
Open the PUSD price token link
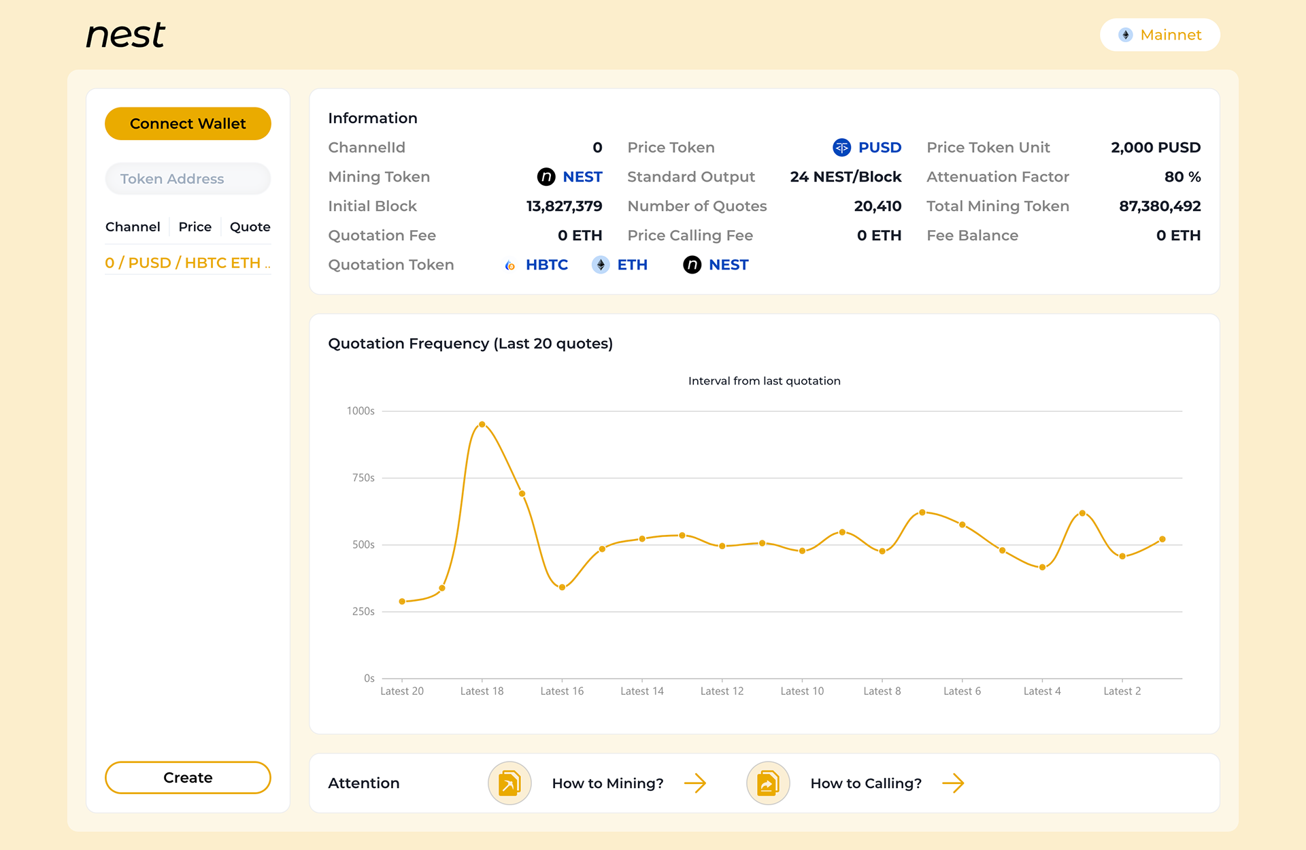(880, 147)
